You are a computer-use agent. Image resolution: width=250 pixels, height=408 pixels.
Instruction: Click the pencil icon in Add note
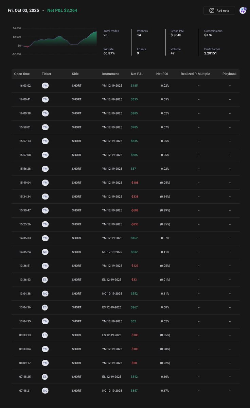coord(212,11)
